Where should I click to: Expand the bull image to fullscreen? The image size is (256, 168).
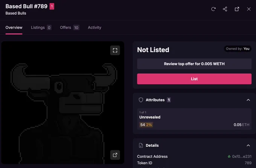(x=115, y=50)
